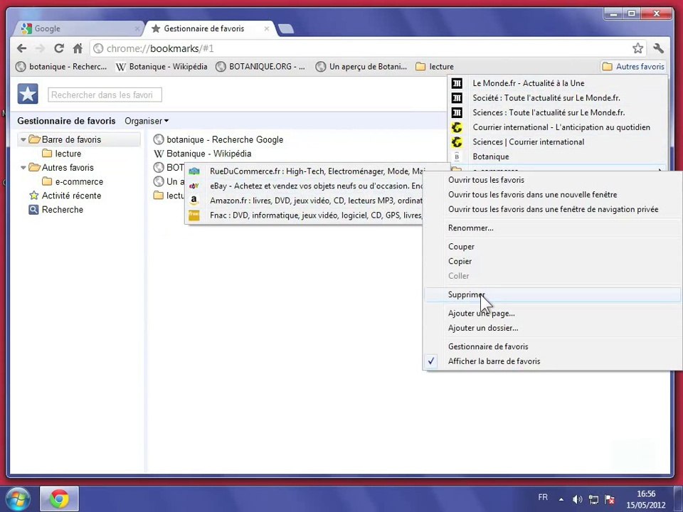
Task: Click botanique - Recherc... on bookmarks bar
Action: (61, 67)
